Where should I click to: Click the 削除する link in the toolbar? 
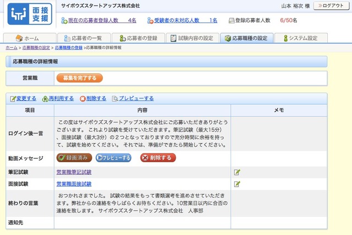click(96, 98)
